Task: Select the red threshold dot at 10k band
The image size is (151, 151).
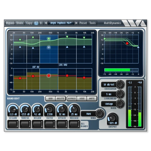Action: [84, 78]
